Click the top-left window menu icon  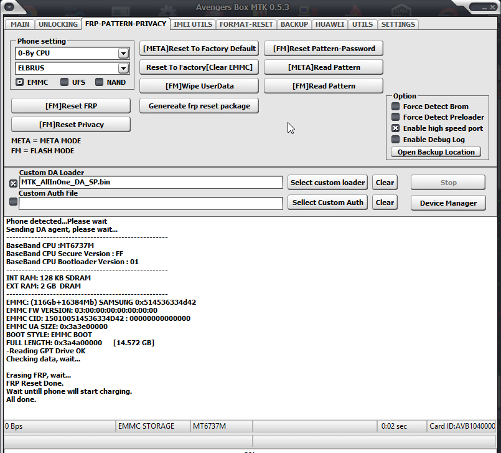click(x=9, y=6)
